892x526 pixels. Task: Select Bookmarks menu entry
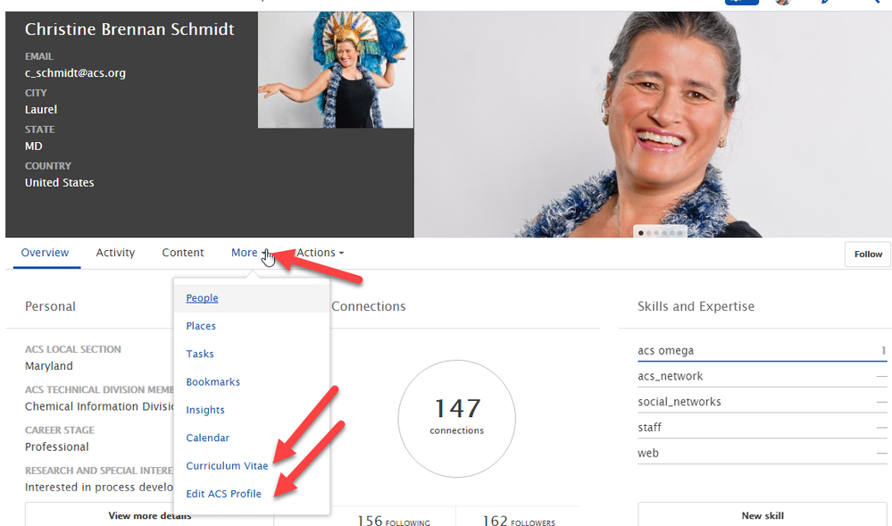click(x=213, y=382)
